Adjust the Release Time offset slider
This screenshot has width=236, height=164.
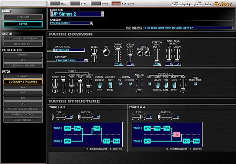click(x=80, y=86)
